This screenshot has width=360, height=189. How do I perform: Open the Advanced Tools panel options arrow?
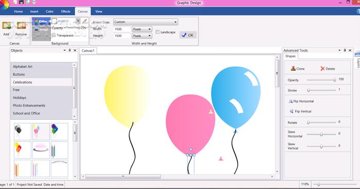[339, 50]
